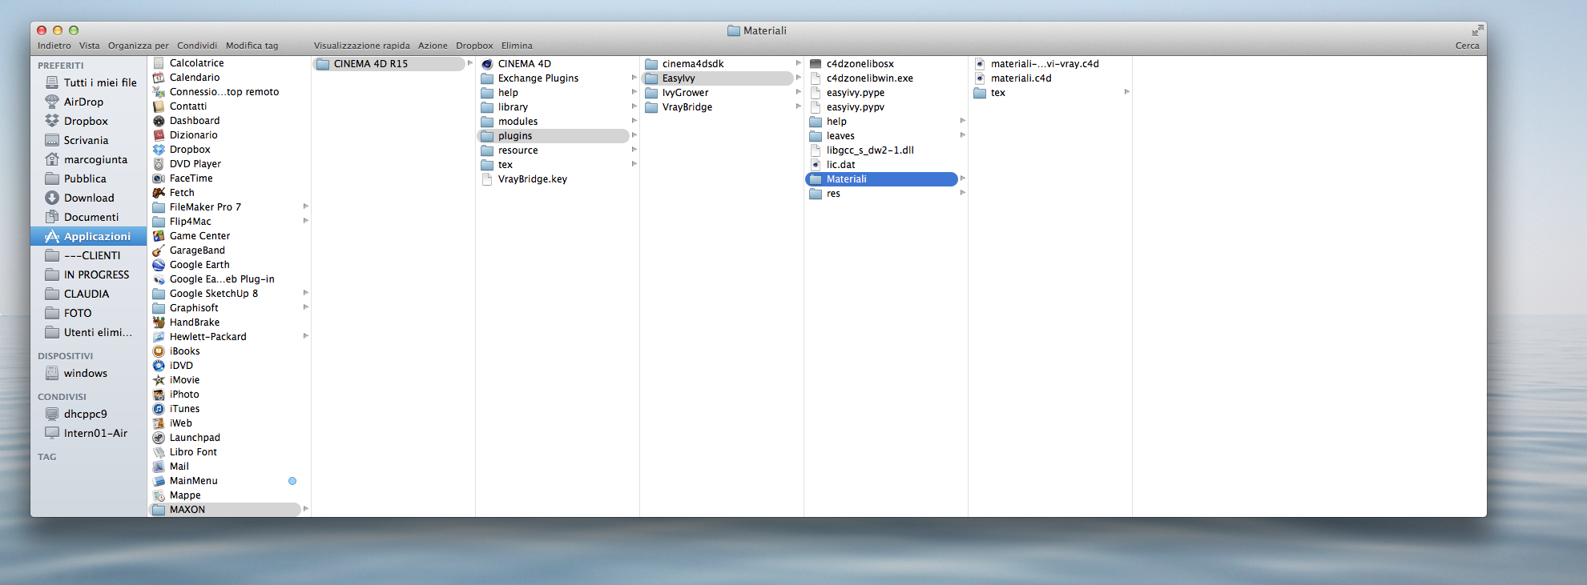Expand the modules folder arrow
1587x585 pixels.
(x=634, y=121)
